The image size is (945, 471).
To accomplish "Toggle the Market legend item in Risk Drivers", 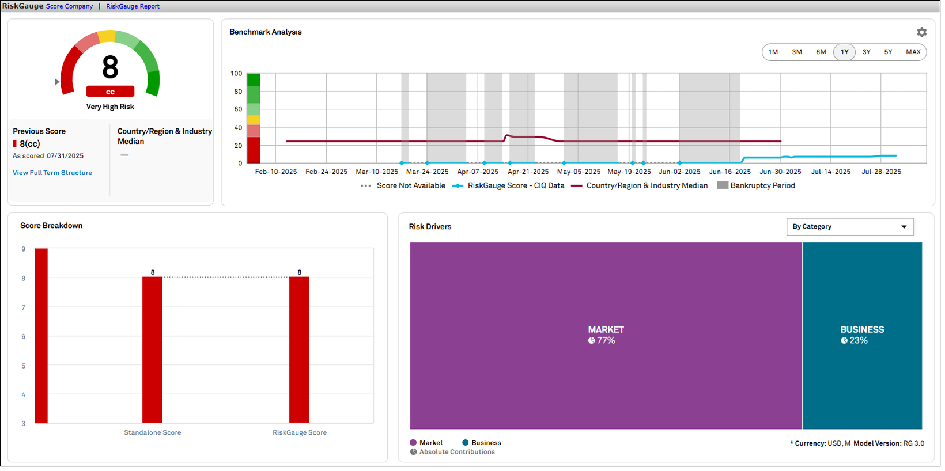I will click(426, 443).
